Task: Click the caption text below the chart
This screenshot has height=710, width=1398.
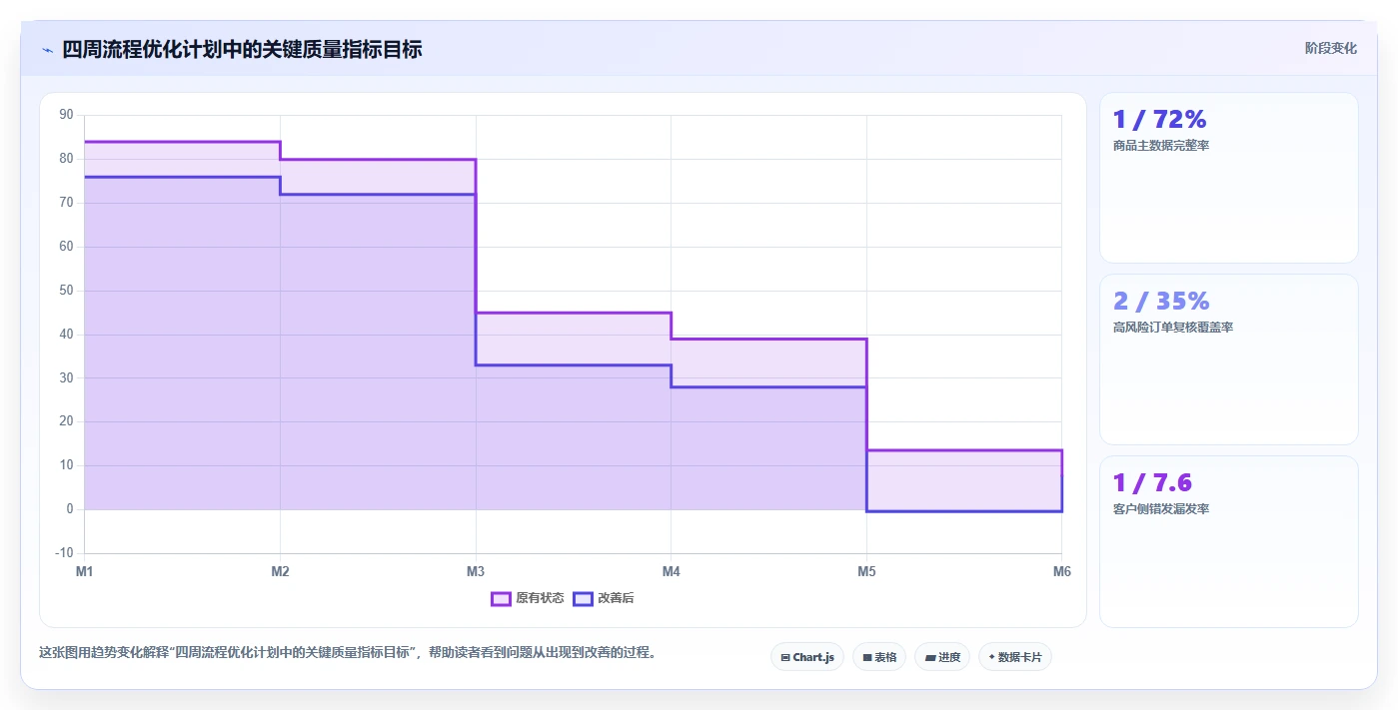Action: pyautogui.click(x=348, y=653)
